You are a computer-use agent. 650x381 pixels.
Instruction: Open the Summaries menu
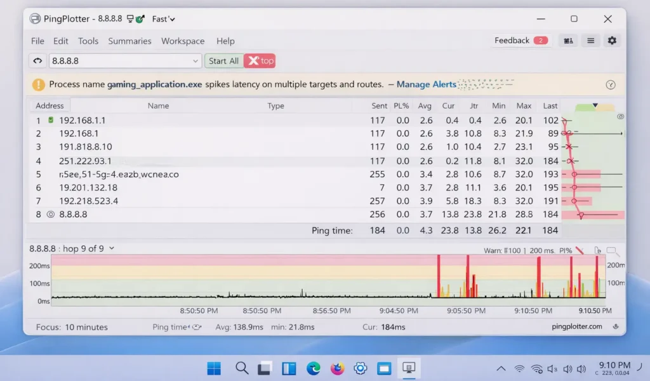point(129,41)
